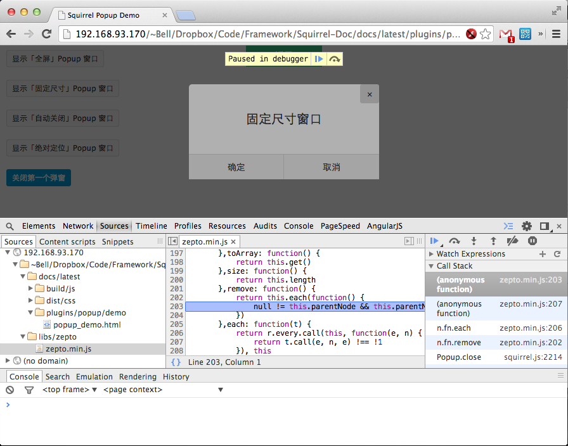Step out of current function
568x446 pixels.
[x=493, y=241]
